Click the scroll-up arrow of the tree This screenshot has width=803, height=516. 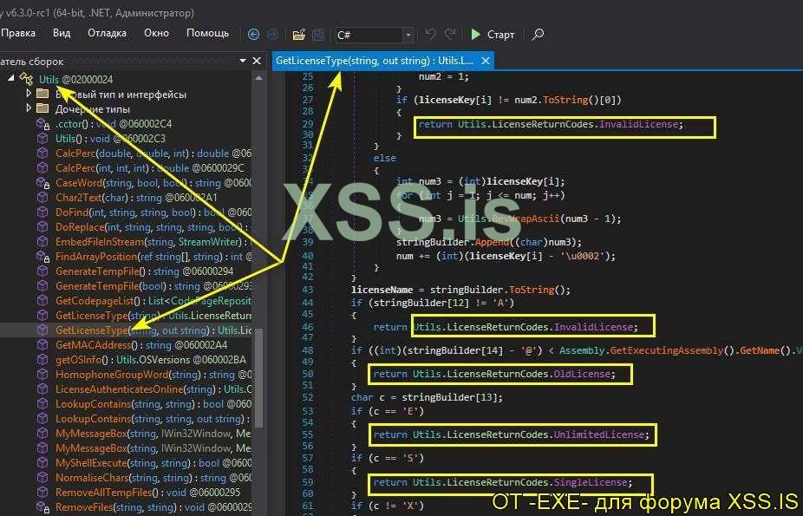click(258, 78)
